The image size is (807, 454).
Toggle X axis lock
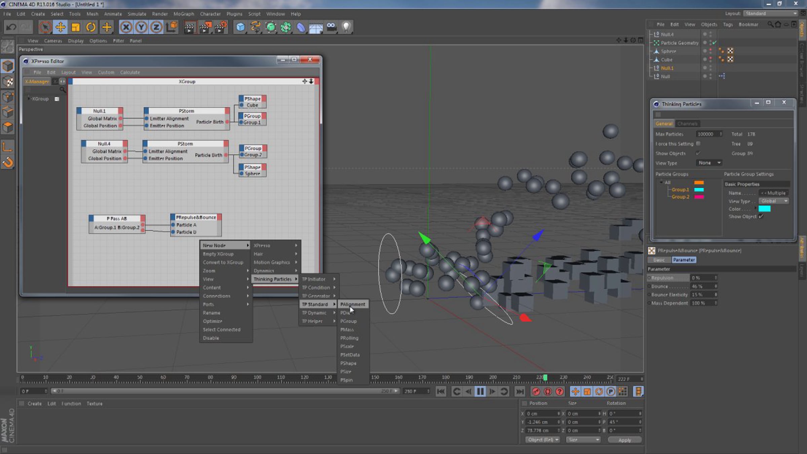coord(126,27)
